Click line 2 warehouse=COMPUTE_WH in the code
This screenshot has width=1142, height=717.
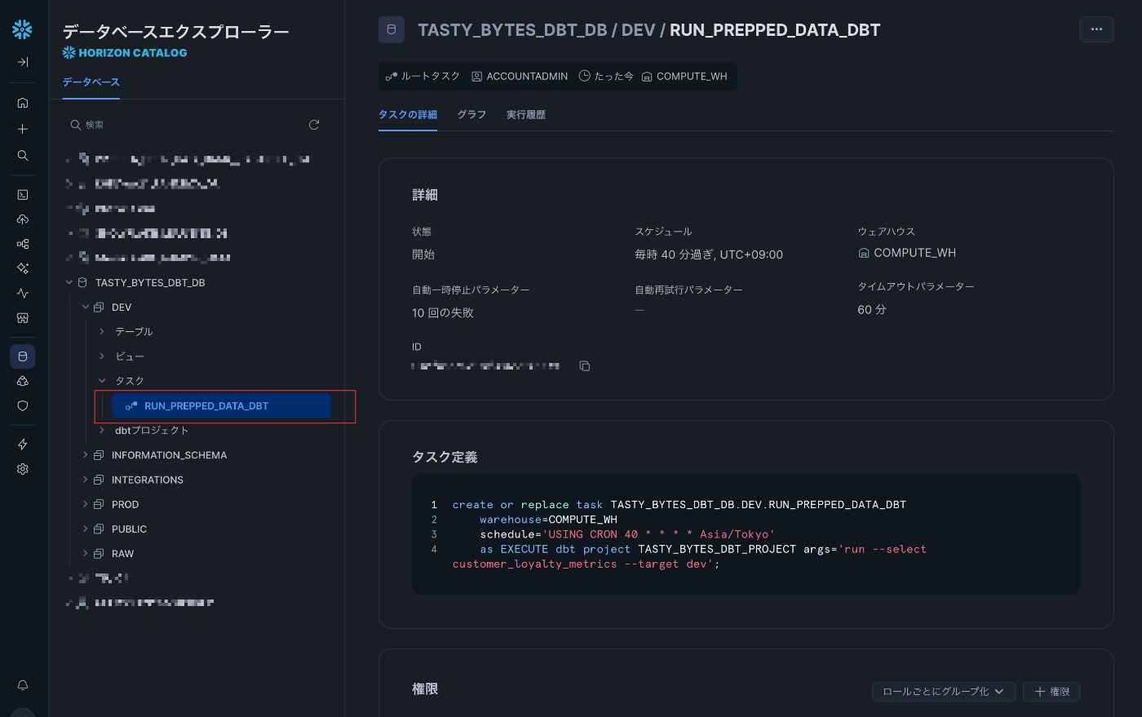coord(548,520)
